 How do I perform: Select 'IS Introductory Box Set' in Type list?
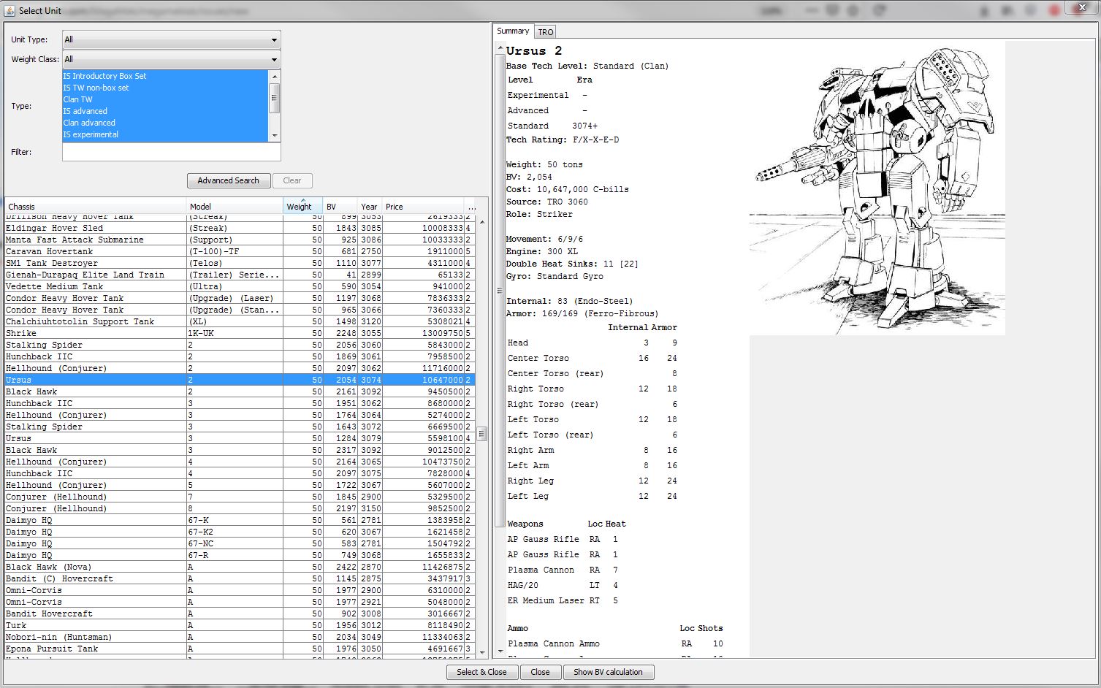point(165,76)
